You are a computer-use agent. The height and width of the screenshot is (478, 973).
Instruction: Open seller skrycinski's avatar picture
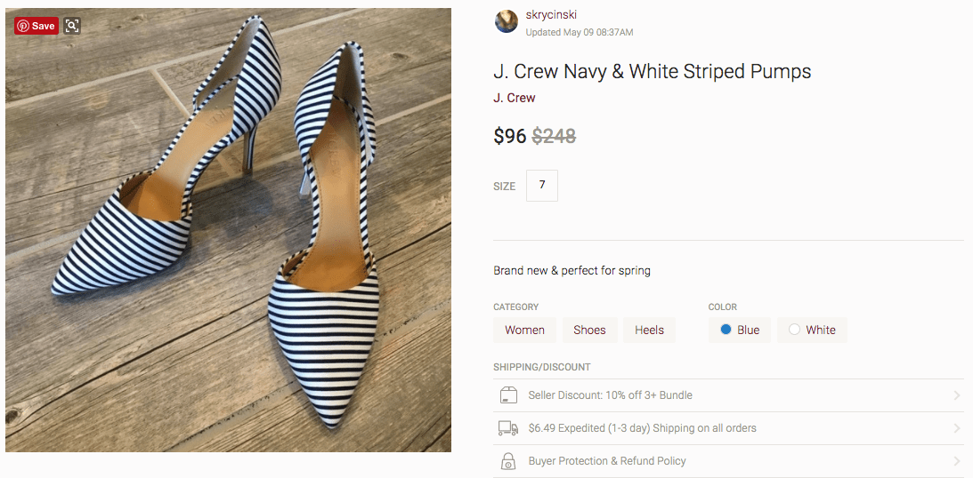pos(507,21)
